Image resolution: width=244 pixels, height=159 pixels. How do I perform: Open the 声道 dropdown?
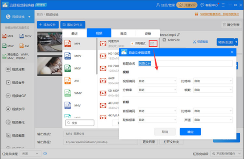[x=213, y=120]
